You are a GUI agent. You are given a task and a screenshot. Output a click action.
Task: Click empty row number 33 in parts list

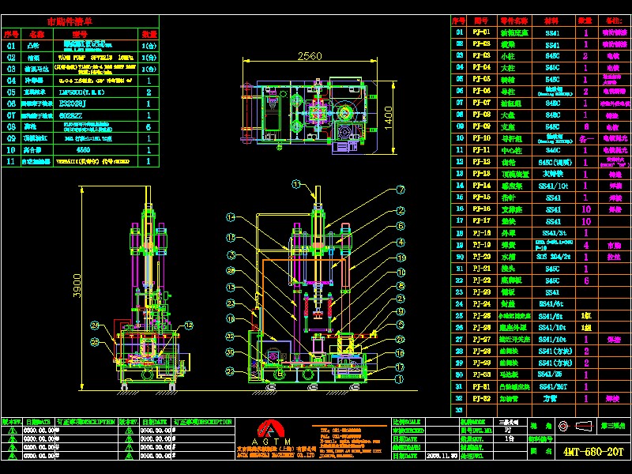click(459, 410)
